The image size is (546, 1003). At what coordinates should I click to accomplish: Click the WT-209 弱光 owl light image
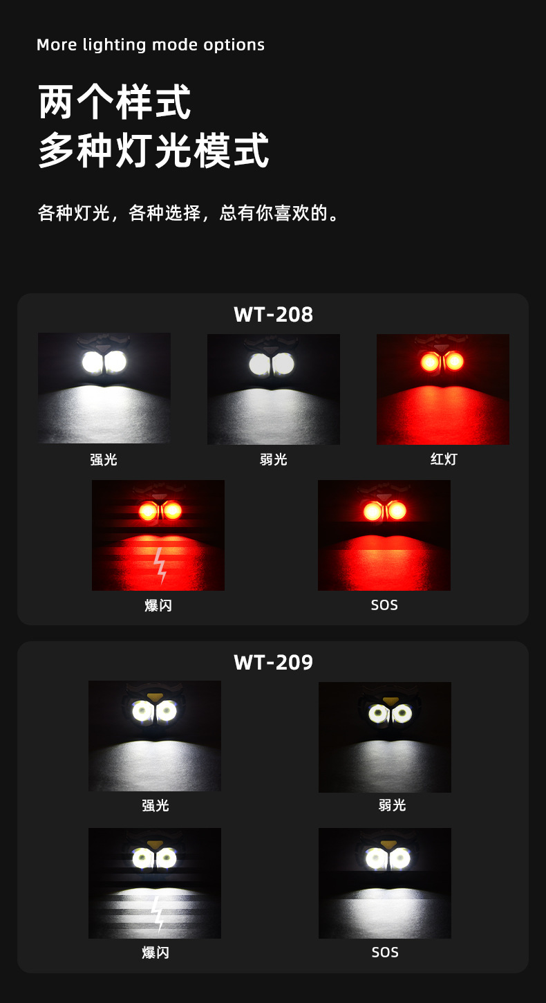pos(385,737)
